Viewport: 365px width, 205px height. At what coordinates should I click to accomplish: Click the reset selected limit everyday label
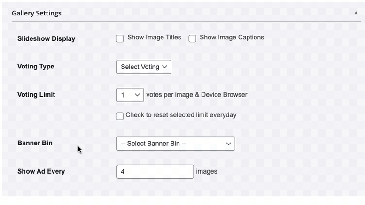(x=181, y=115)
